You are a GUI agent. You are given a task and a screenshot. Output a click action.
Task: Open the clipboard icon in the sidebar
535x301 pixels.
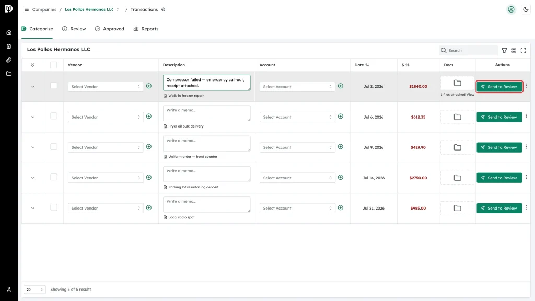(x=9, y=47)
